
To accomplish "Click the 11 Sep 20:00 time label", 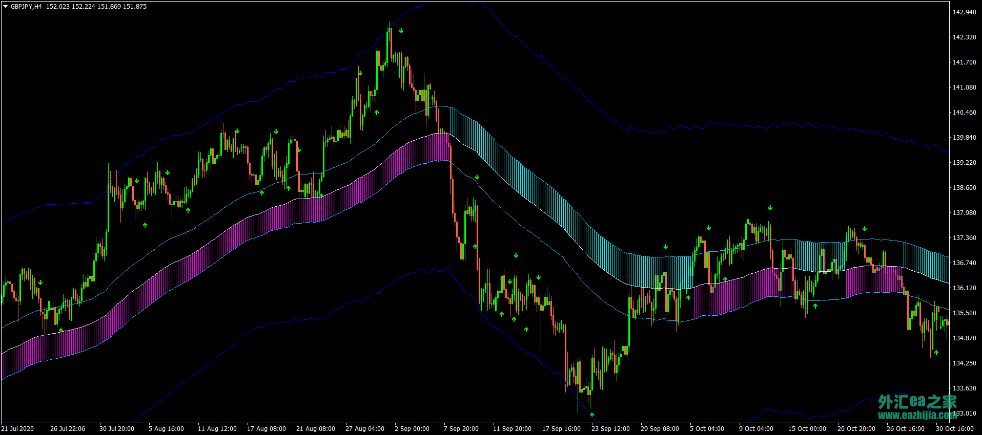I will click(x=513, y=429).
